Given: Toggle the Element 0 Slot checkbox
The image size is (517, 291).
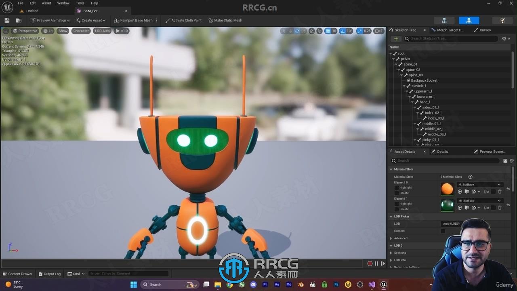Looking at the screenshot, I should 493,192.
